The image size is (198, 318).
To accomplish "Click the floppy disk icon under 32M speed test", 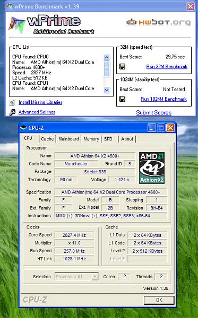I will coord(123,67).
